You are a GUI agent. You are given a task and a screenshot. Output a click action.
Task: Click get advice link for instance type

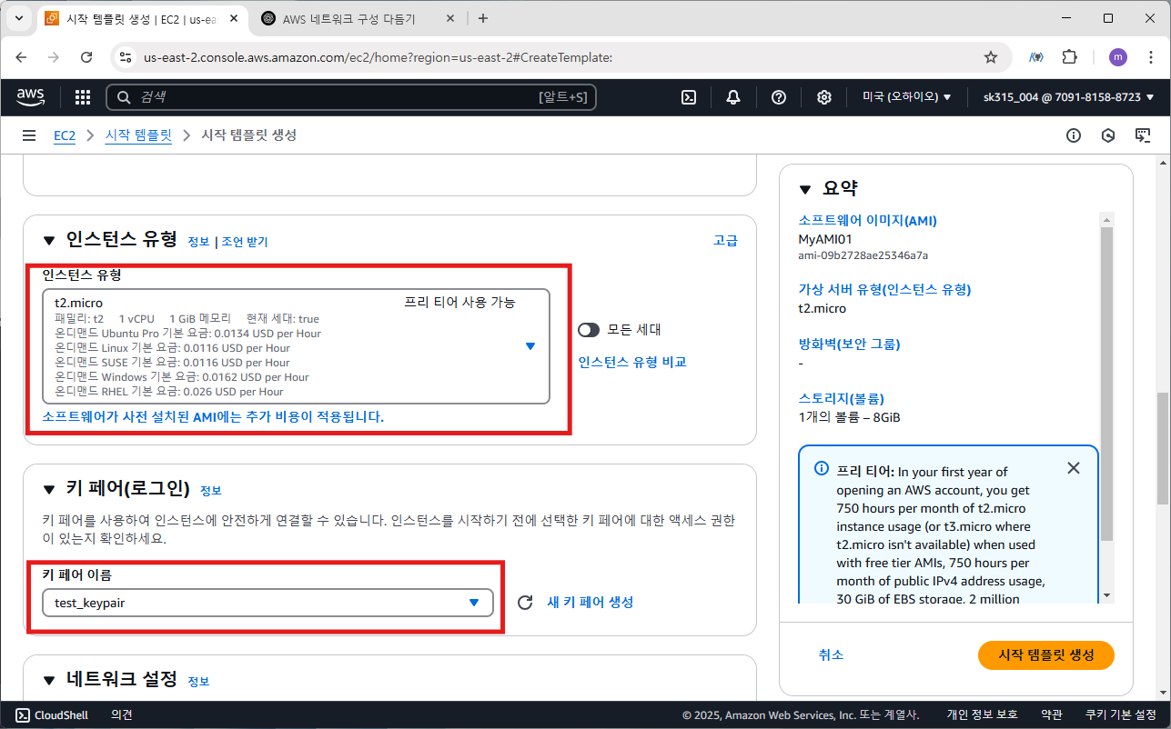[245, 242]
